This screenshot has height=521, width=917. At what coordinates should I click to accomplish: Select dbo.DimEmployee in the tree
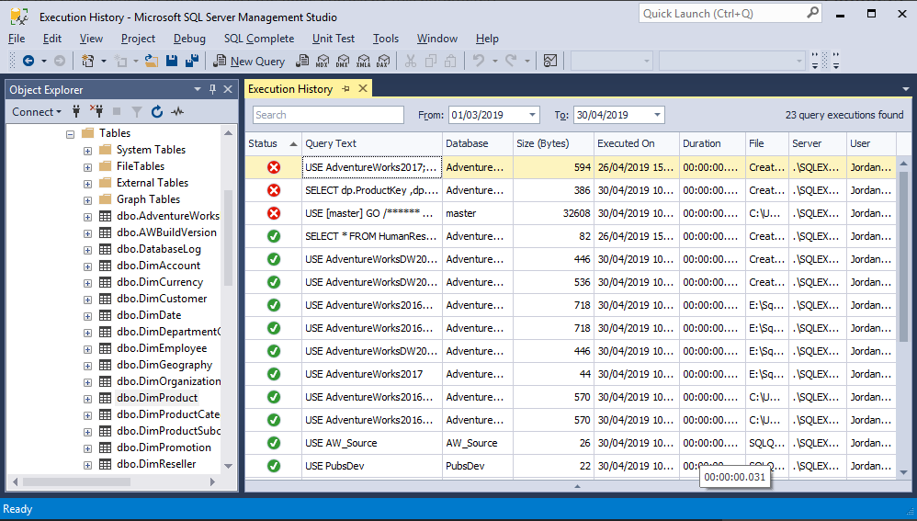tap(162, 348)
